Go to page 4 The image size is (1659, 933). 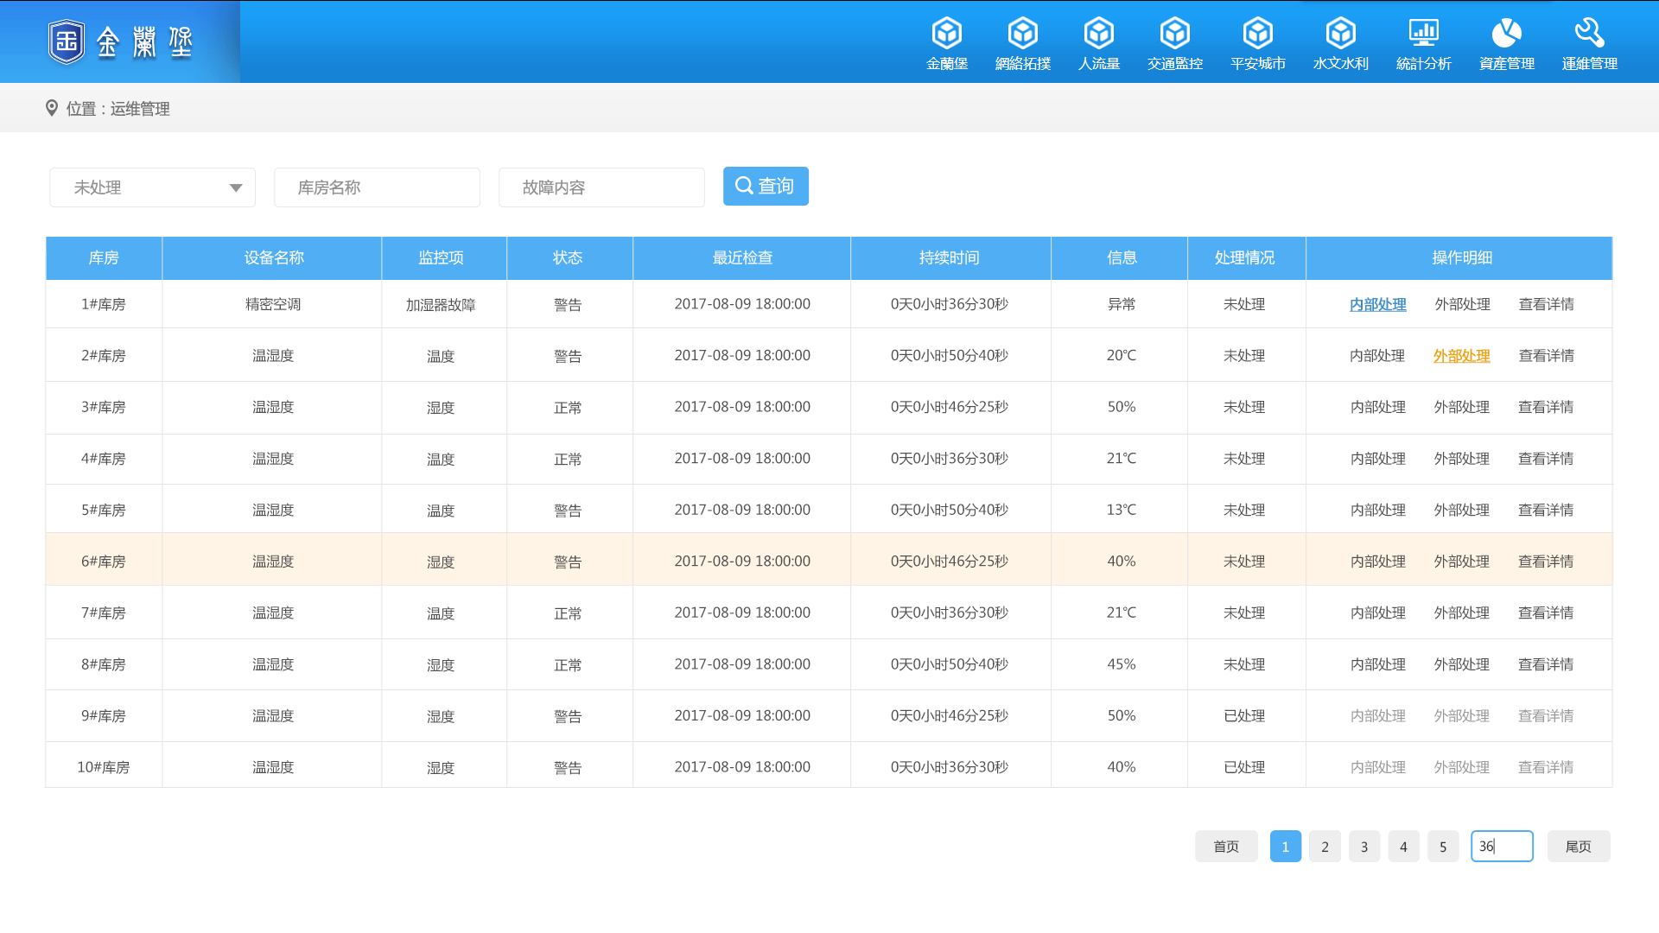[1403, 847]
